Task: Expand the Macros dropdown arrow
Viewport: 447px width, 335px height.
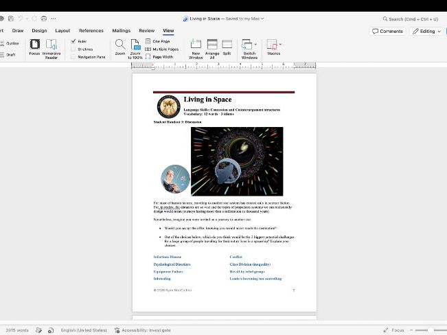Action: click(x=280, y=44)
